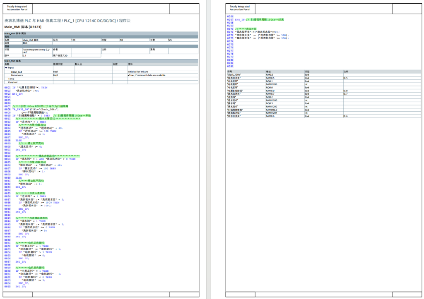Click the SCL language value cell
This screenshot has height=299, width=424.
(170, 40)
